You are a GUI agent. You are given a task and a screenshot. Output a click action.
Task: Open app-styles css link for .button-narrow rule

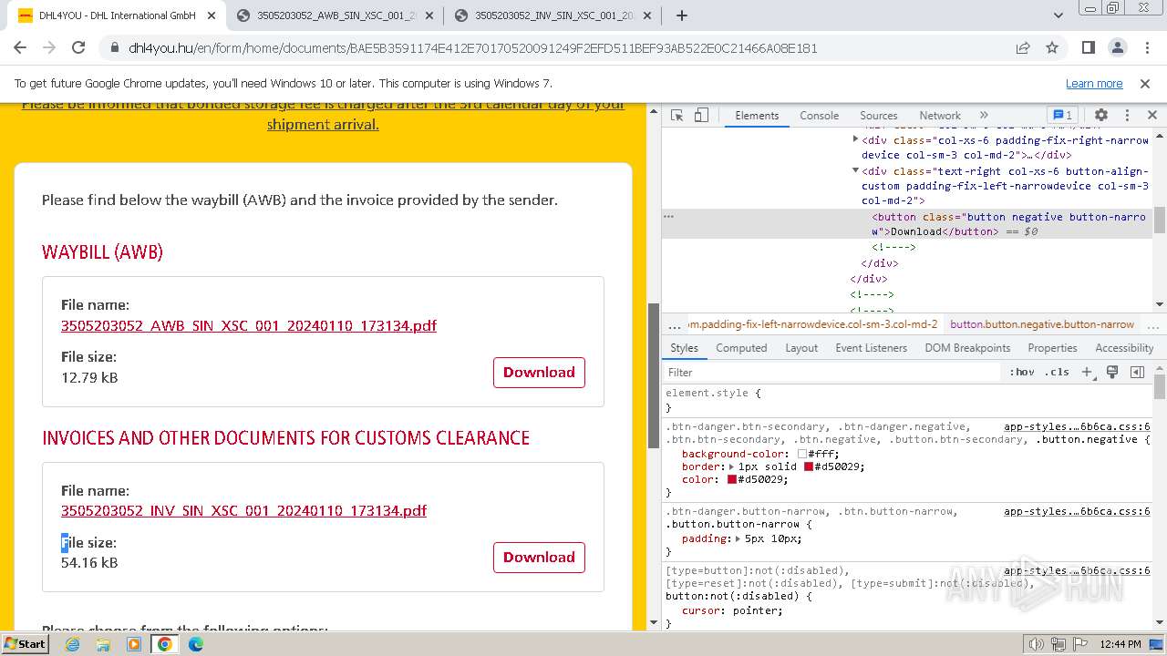pos(1077,511)
